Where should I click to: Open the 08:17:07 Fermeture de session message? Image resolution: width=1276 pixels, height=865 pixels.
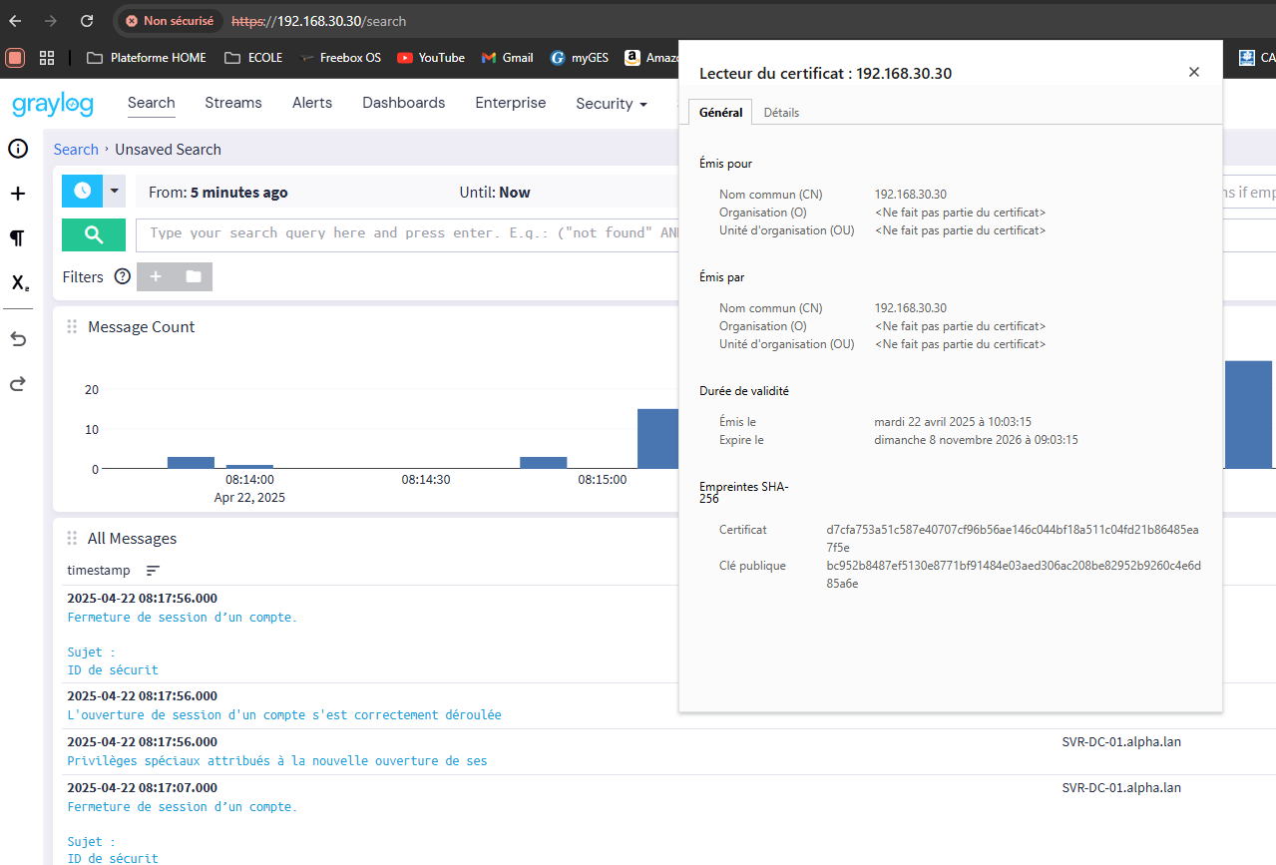pyautogui.click(x=183, y=807)
